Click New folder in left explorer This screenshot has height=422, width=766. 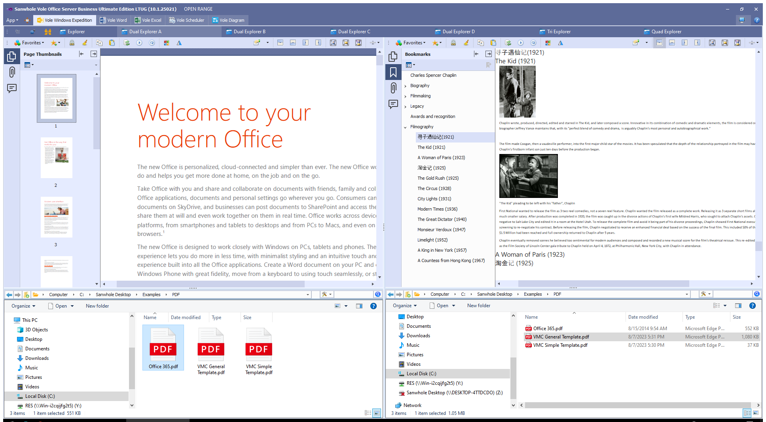point(97,306)
